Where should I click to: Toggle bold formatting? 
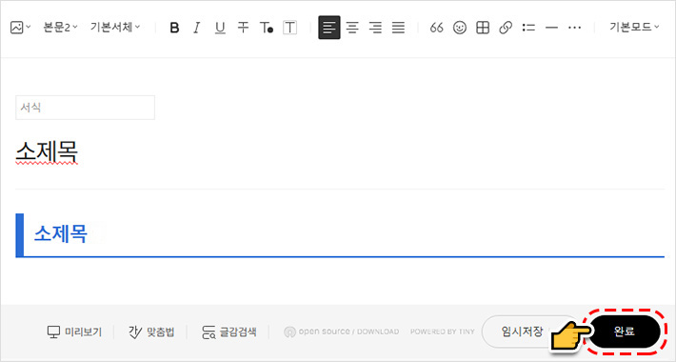pyautogui.click(x=174, y=28)
